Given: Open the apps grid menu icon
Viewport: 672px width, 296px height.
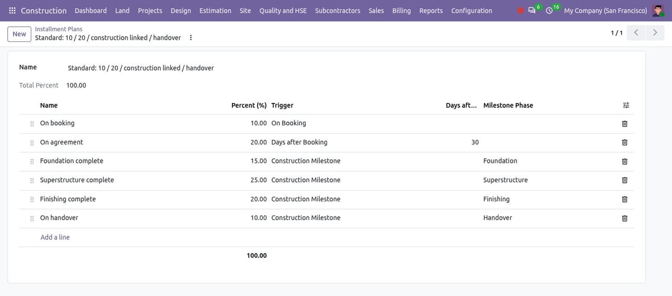Looking at the screenshot, I should pos(12,11).
